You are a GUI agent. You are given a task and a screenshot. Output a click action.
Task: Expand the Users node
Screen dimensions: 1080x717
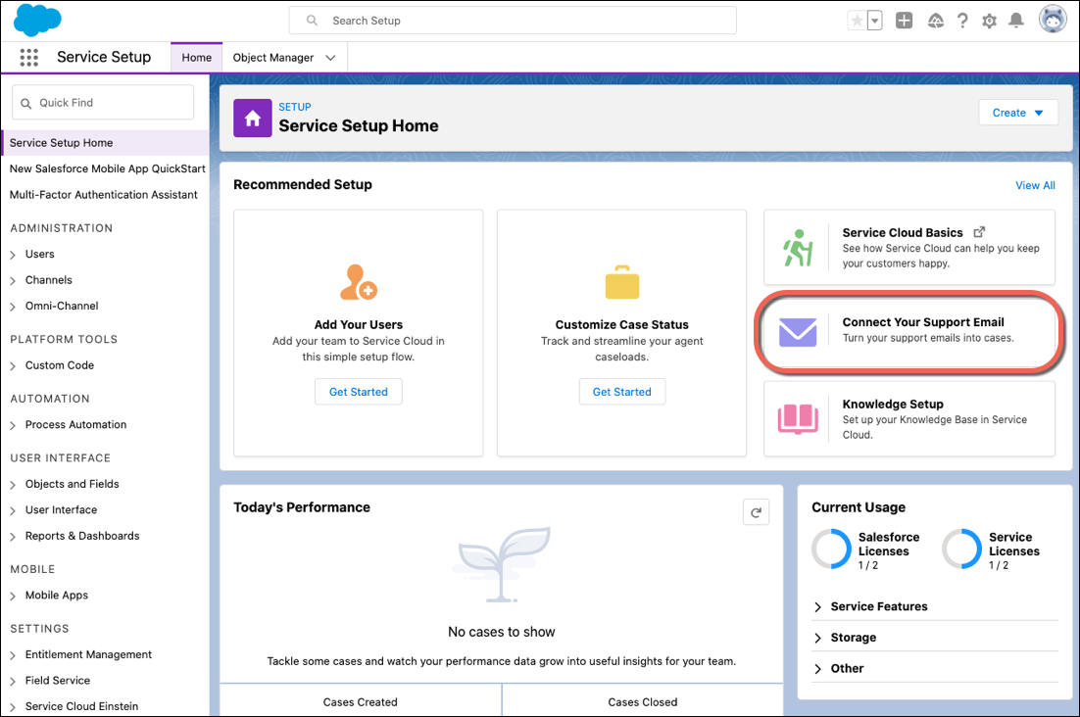coord(13,255)
